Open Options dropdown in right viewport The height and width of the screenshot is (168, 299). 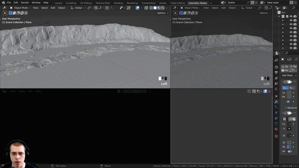[265, 13]
